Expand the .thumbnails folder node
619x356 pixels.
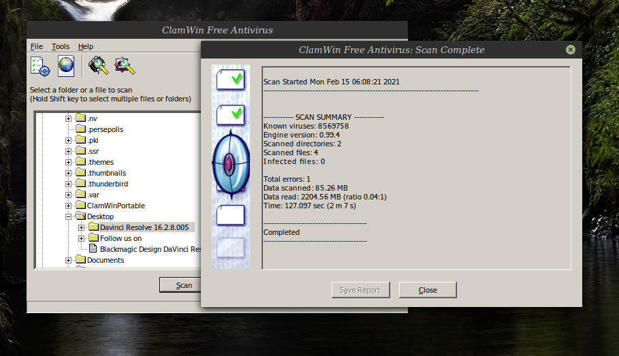coord(68,173)
